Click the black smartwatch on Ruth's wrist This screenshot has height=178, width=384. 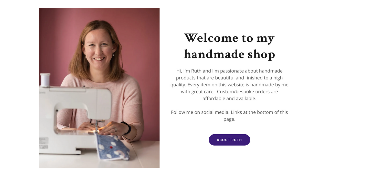click(x=127, y=128)
